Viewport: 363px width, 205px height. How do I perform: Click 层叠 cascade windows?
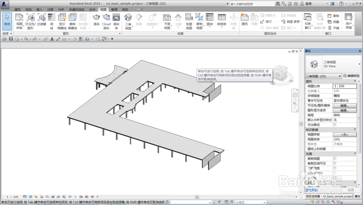pos(333,22)
